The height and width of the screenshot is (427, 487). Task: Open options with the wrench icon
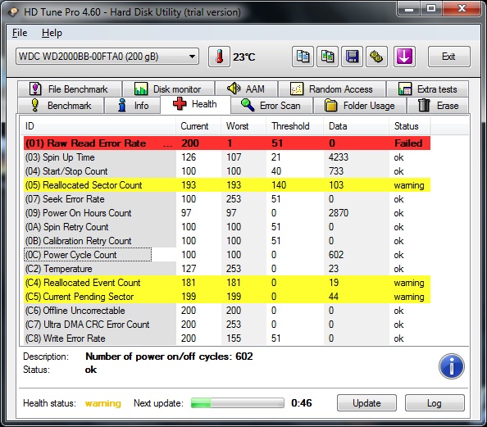click(376, 57)
